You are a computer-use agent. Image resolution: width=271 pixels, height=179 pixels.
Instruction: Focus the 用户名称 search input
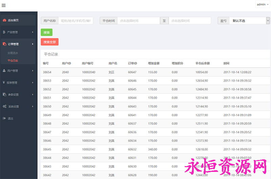76,21
